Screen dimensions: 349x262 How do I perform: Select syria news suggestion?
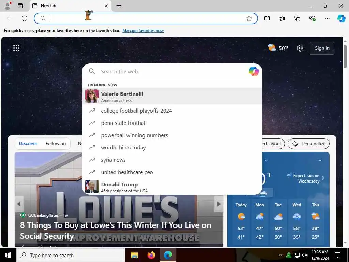point(172,160)
